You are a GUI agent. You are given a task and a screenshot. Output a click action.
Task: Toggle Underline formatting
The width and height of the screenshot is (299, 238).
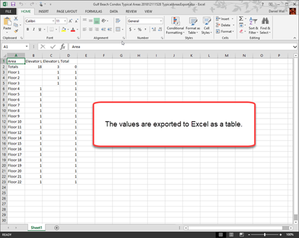[x=40, y=29]
